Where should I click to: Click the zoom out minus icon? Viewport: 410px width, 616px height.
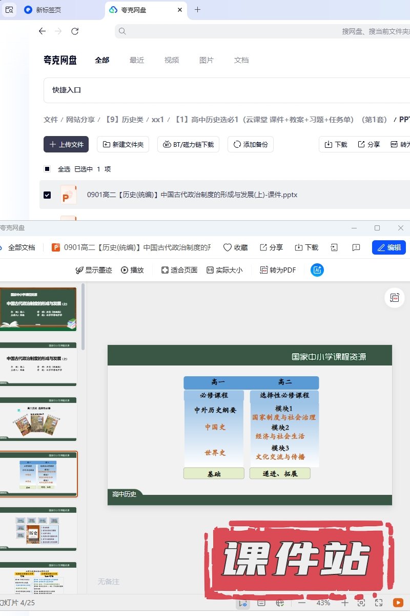(x=302, y=603)
